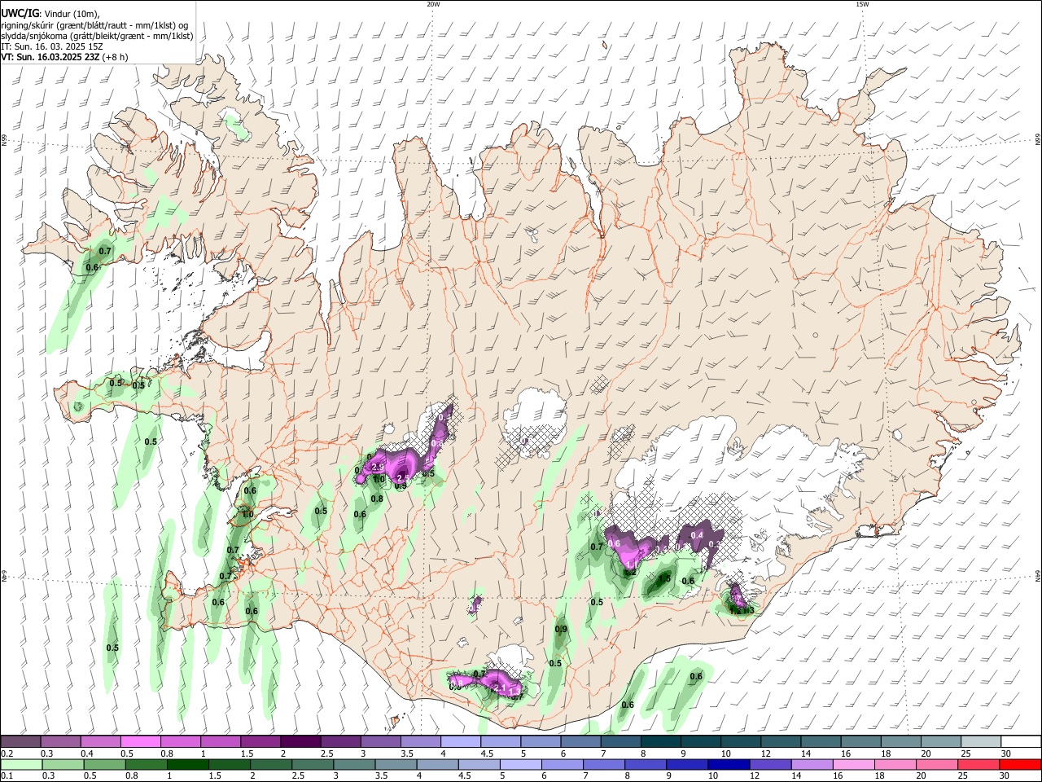Click the 'UWC/IG: Vindur (10m)' title text
This screenshot has width=1042, height=782.
(x=50, y=14)
